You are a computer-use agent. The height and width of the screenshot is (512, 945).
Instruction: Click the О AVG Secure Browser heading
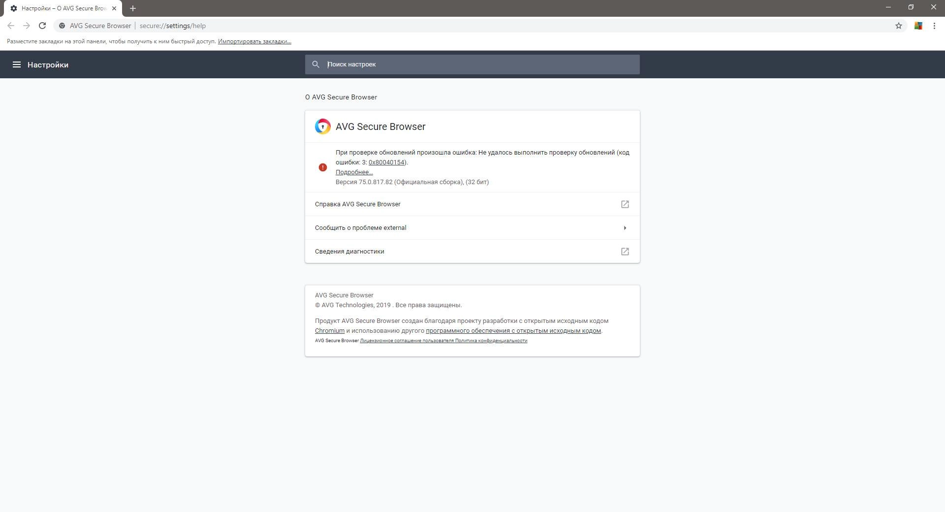[341, 97]
